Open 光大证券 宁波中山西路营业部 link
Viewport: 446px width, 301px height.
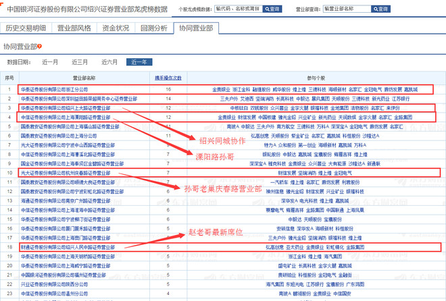[x=68, y=145]
